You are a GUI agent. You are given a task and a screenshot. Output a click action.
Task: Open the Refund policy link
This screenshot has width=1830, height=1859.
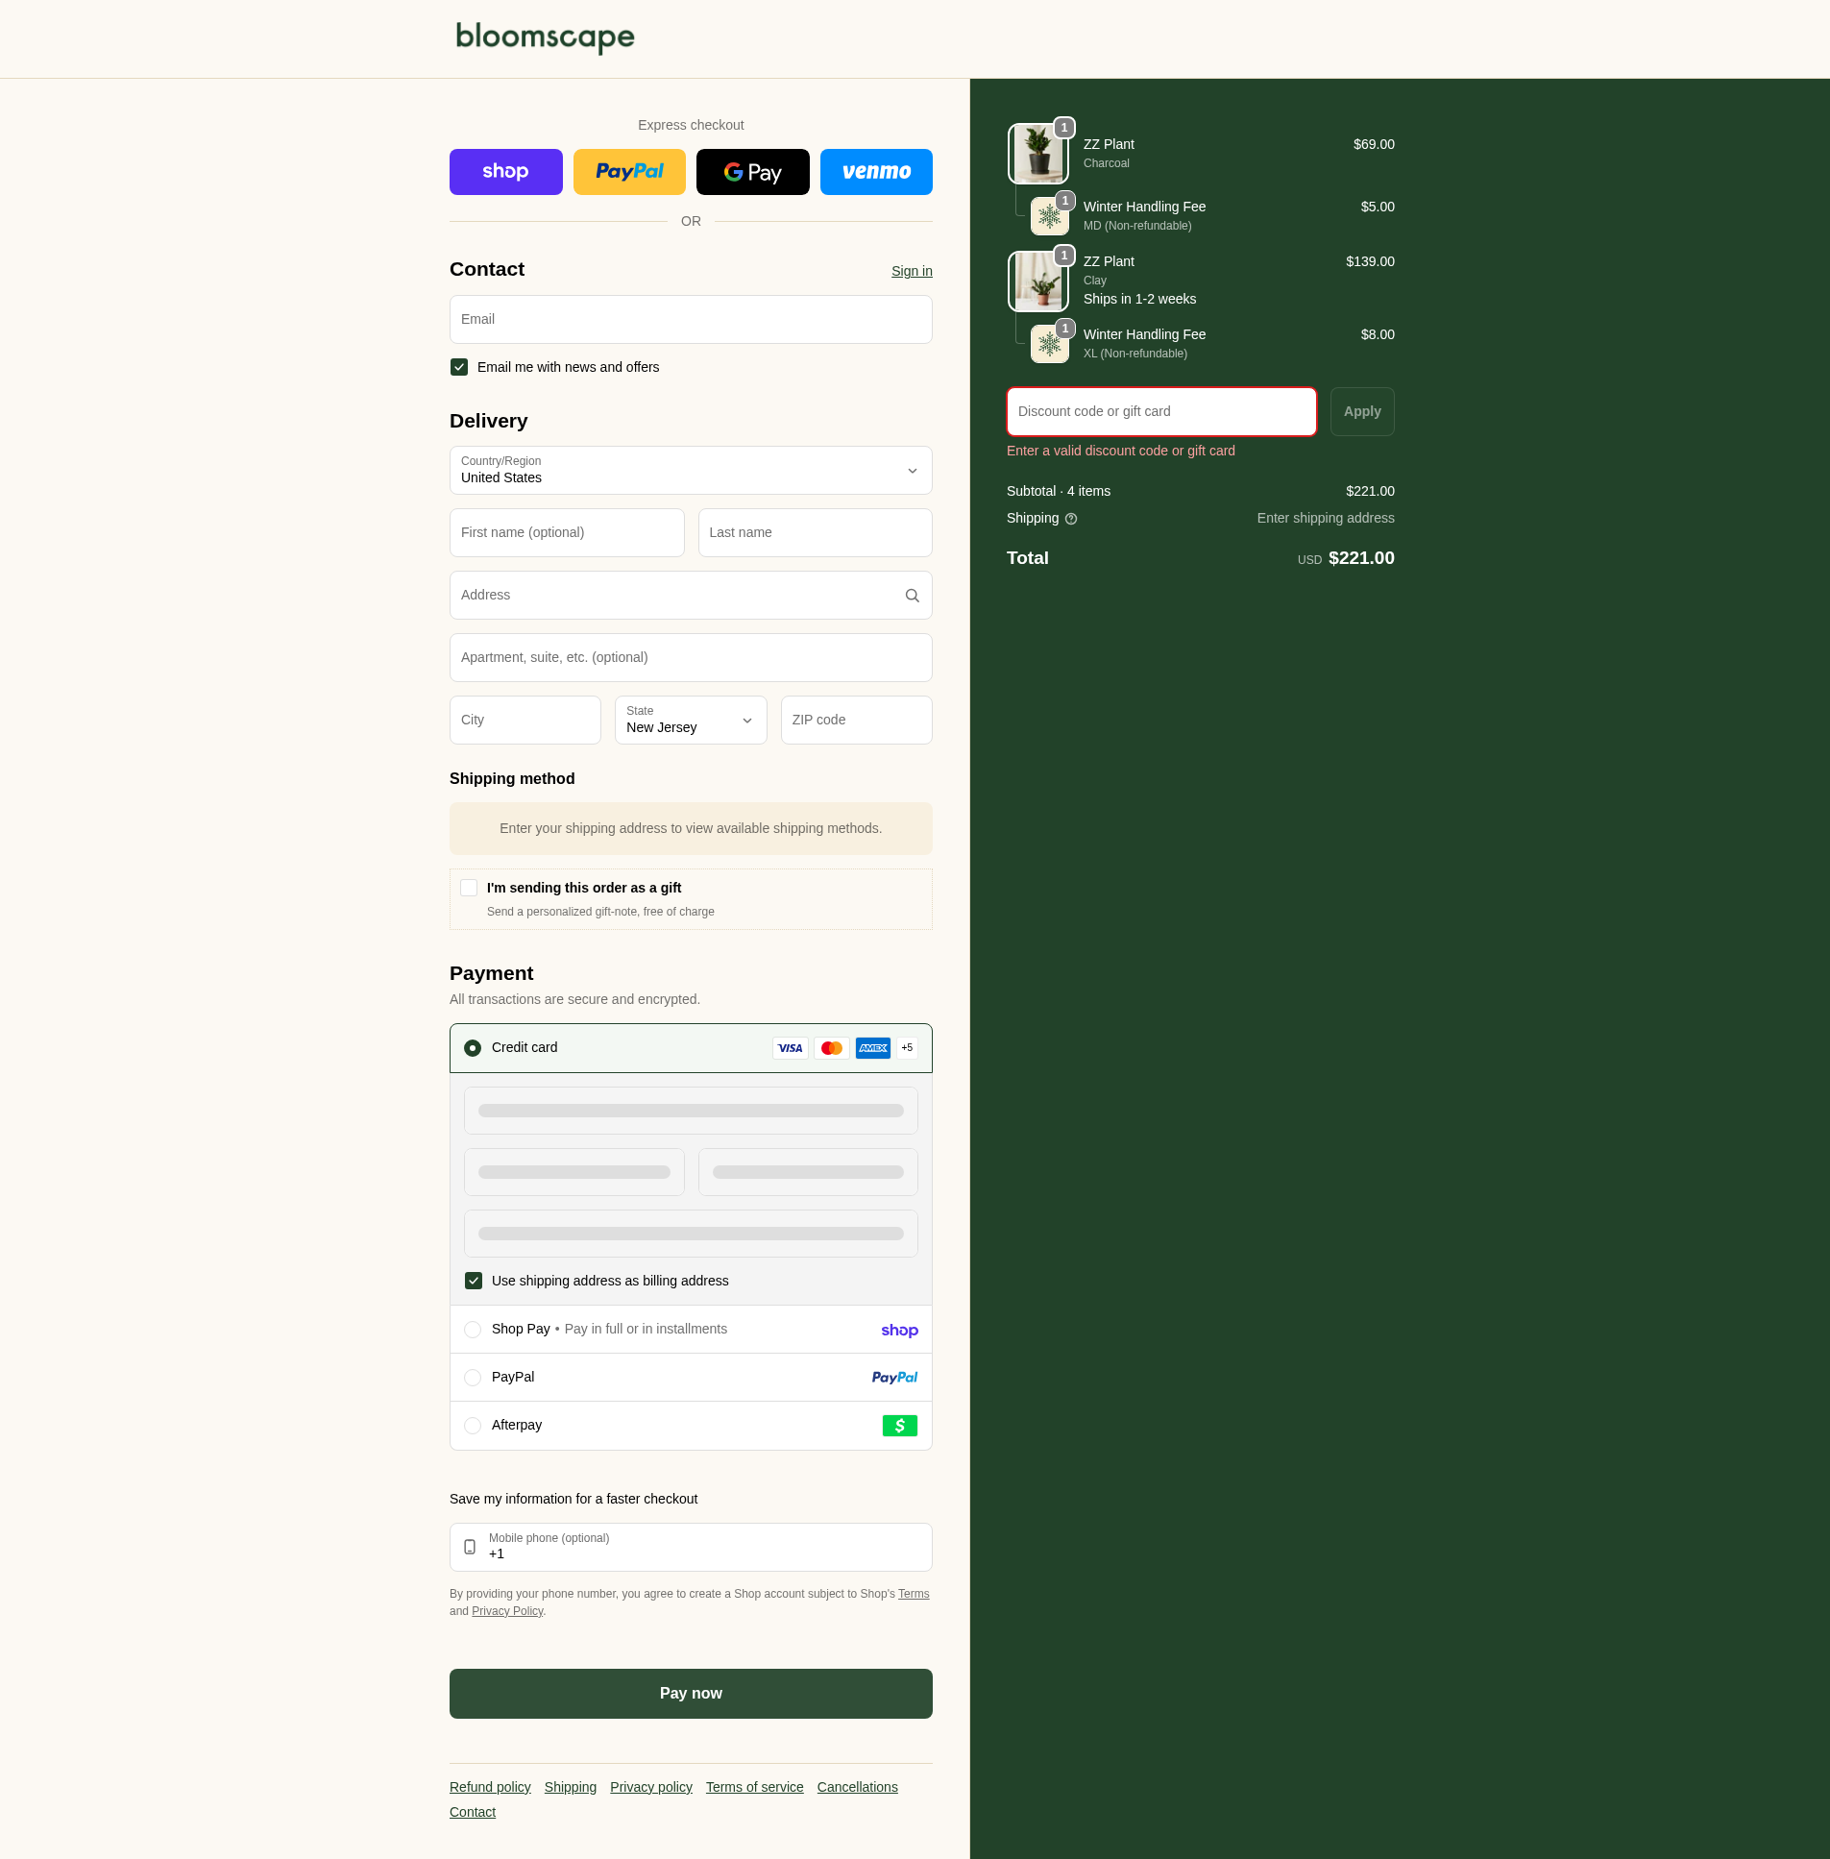click(x=489, y=1787)
